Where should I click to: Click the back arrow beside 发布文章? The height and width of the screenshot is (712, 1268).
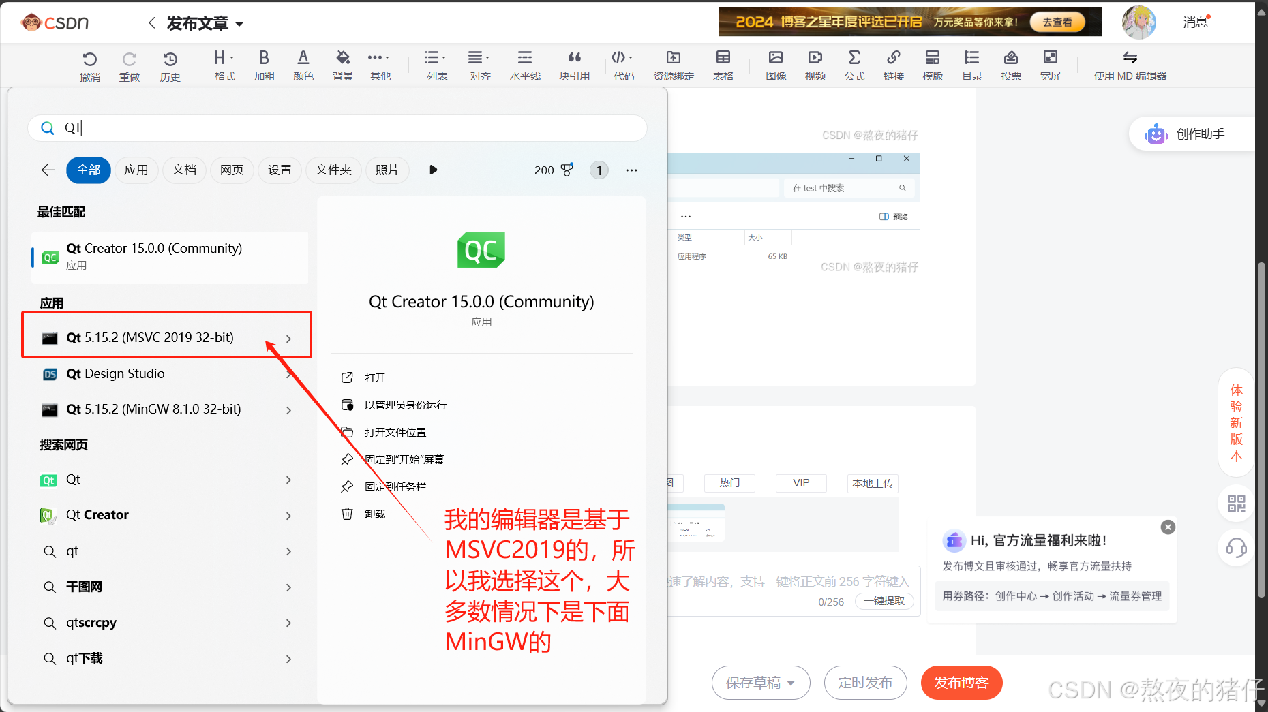(x=151, y=23)
